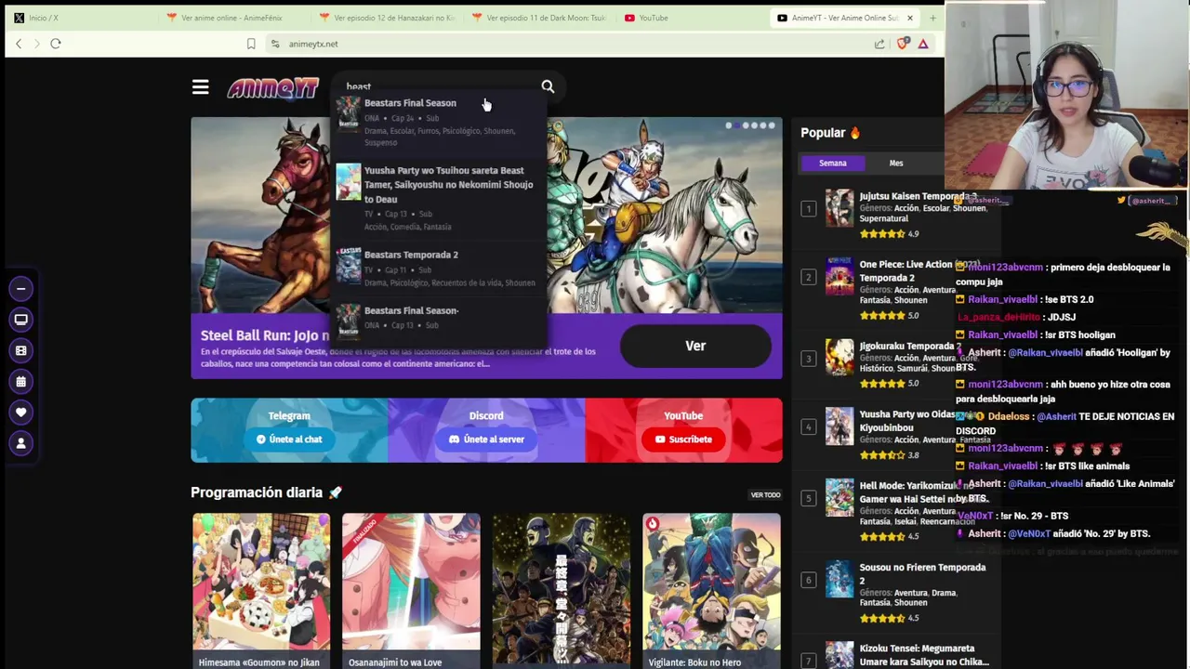1190x669 pixels.
Task: Switch to Dark Moon episodio 11 tab
Action: coord(539,18)
